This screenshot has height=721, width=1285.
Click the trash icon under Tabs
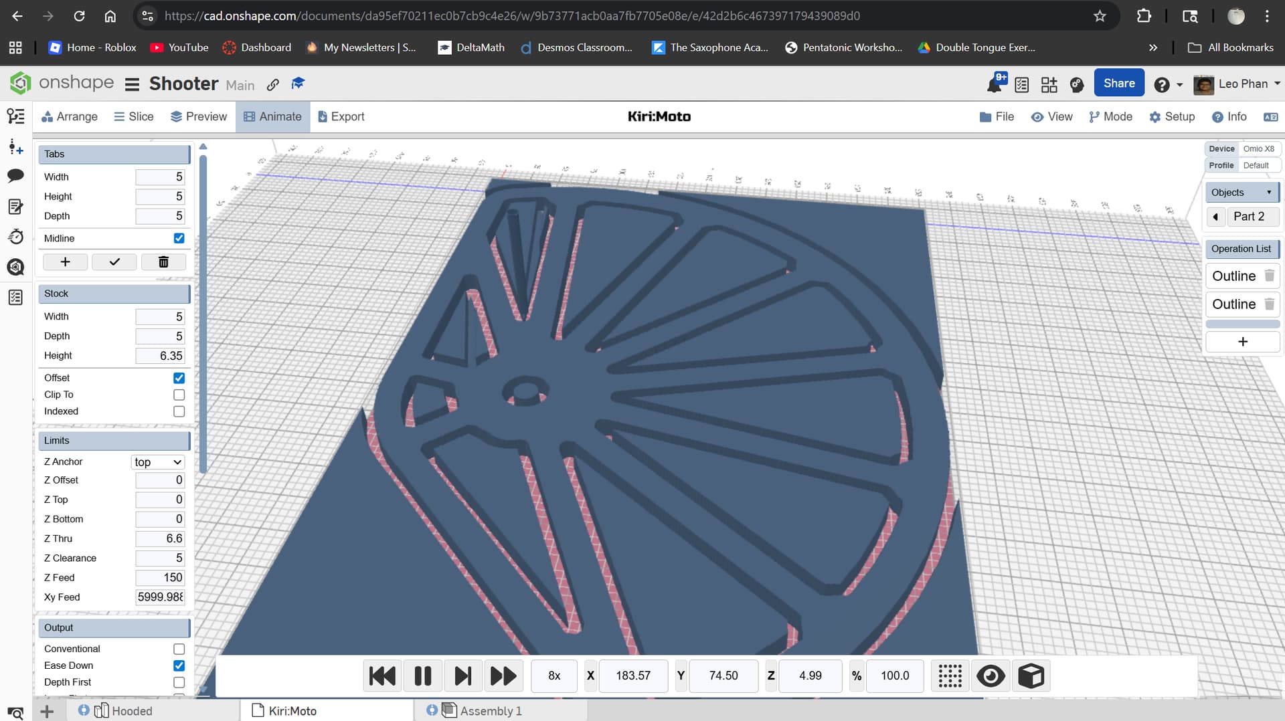(163, 262)
